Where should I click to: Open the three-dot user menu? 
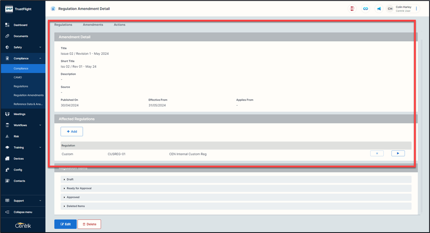pyautogui.click(x=416, y=9)
